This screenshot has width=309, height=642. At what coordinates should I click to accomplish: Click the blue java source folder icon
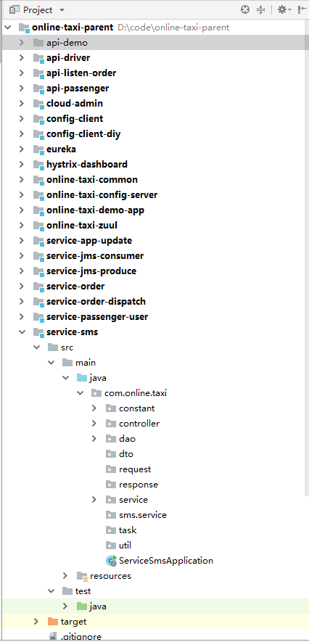point(82,377)
